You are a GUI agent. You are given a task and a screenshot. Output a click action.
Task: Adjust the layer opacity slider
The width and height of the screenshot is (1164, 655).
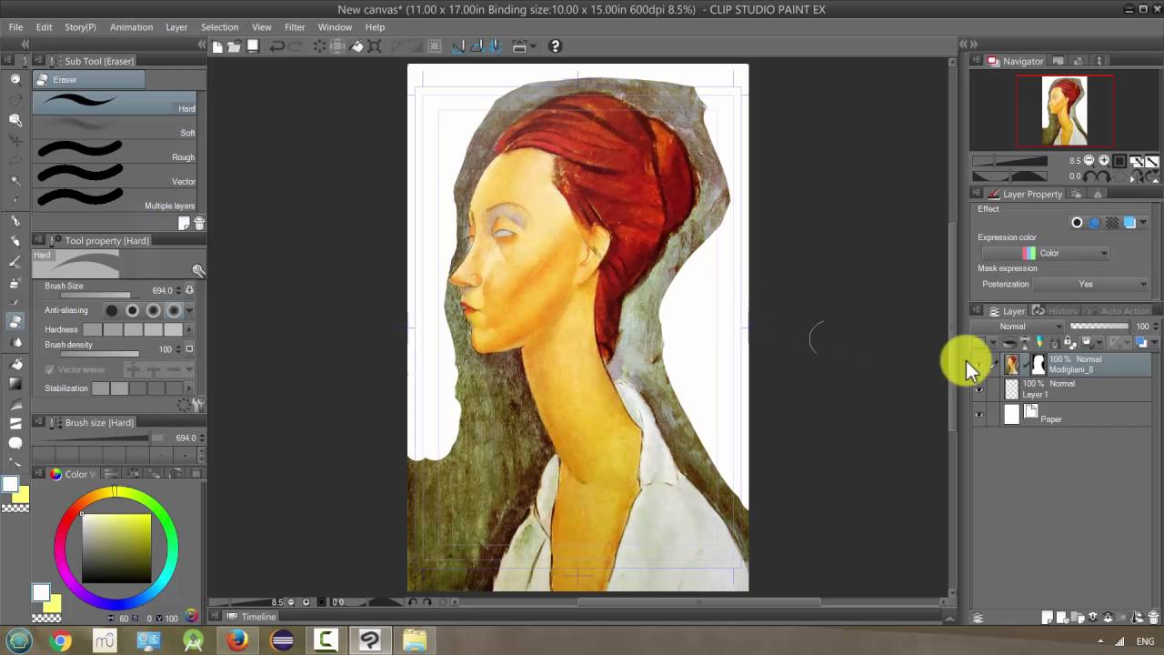coord(1099,327)
